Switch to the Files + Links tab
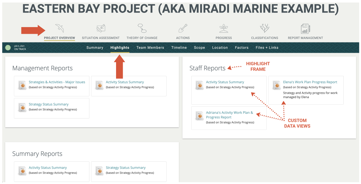Viewport: 361px width, 184px height. (x=267, y=47)
